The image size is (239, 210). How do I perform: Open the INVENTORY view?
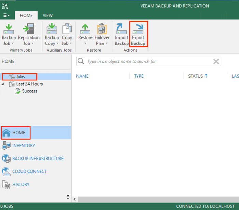coord(24,146)
